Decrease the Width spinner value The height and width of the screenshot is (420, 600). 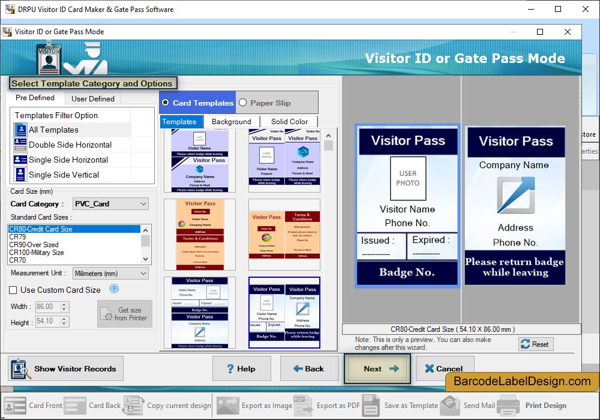[x=64, y=309]
